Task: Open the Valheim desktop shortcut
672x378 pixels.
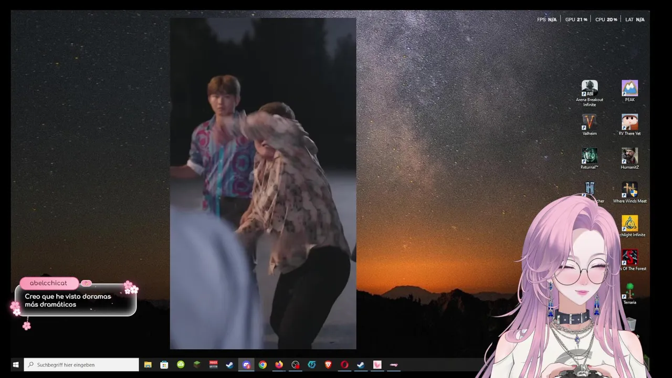Action: click(589, 125)
